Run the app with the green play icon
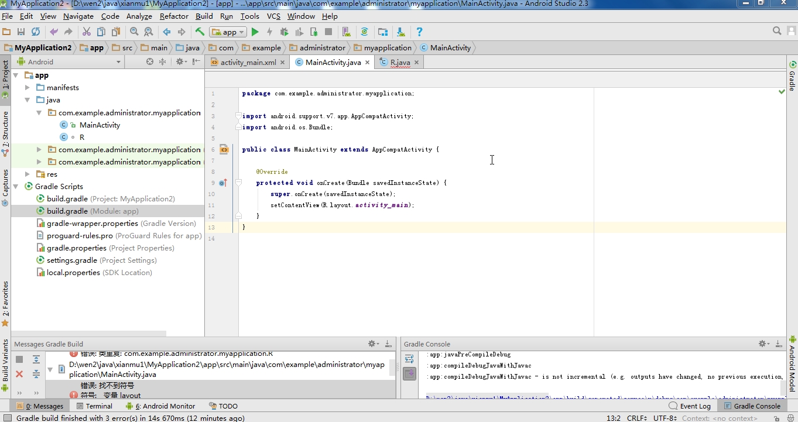The height and width of the screenshot is (422, 798). [x=255, y=32]
